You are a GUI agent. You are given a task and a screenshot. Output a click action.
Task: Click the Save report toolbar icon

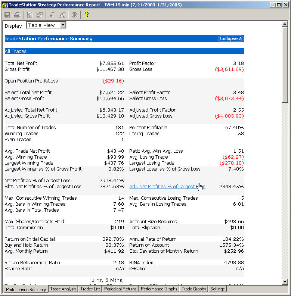click(7, 15)
